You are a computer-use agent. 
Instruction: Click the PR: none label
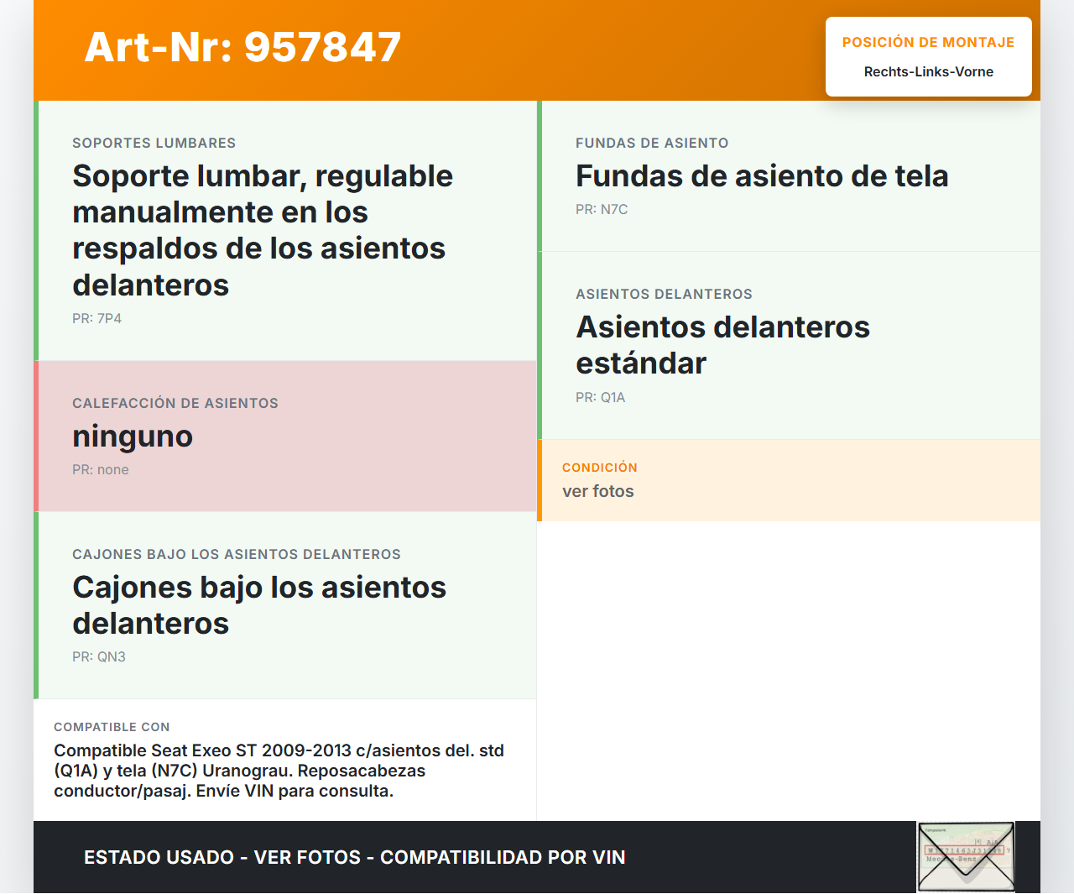101,470
